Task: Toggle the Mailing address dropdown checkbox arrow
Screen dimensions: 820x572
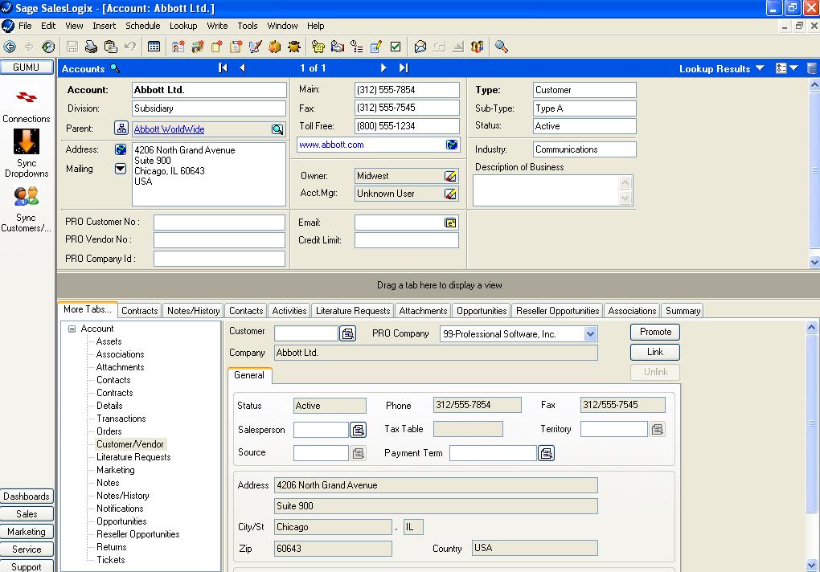Action: (x=121, y=169)
